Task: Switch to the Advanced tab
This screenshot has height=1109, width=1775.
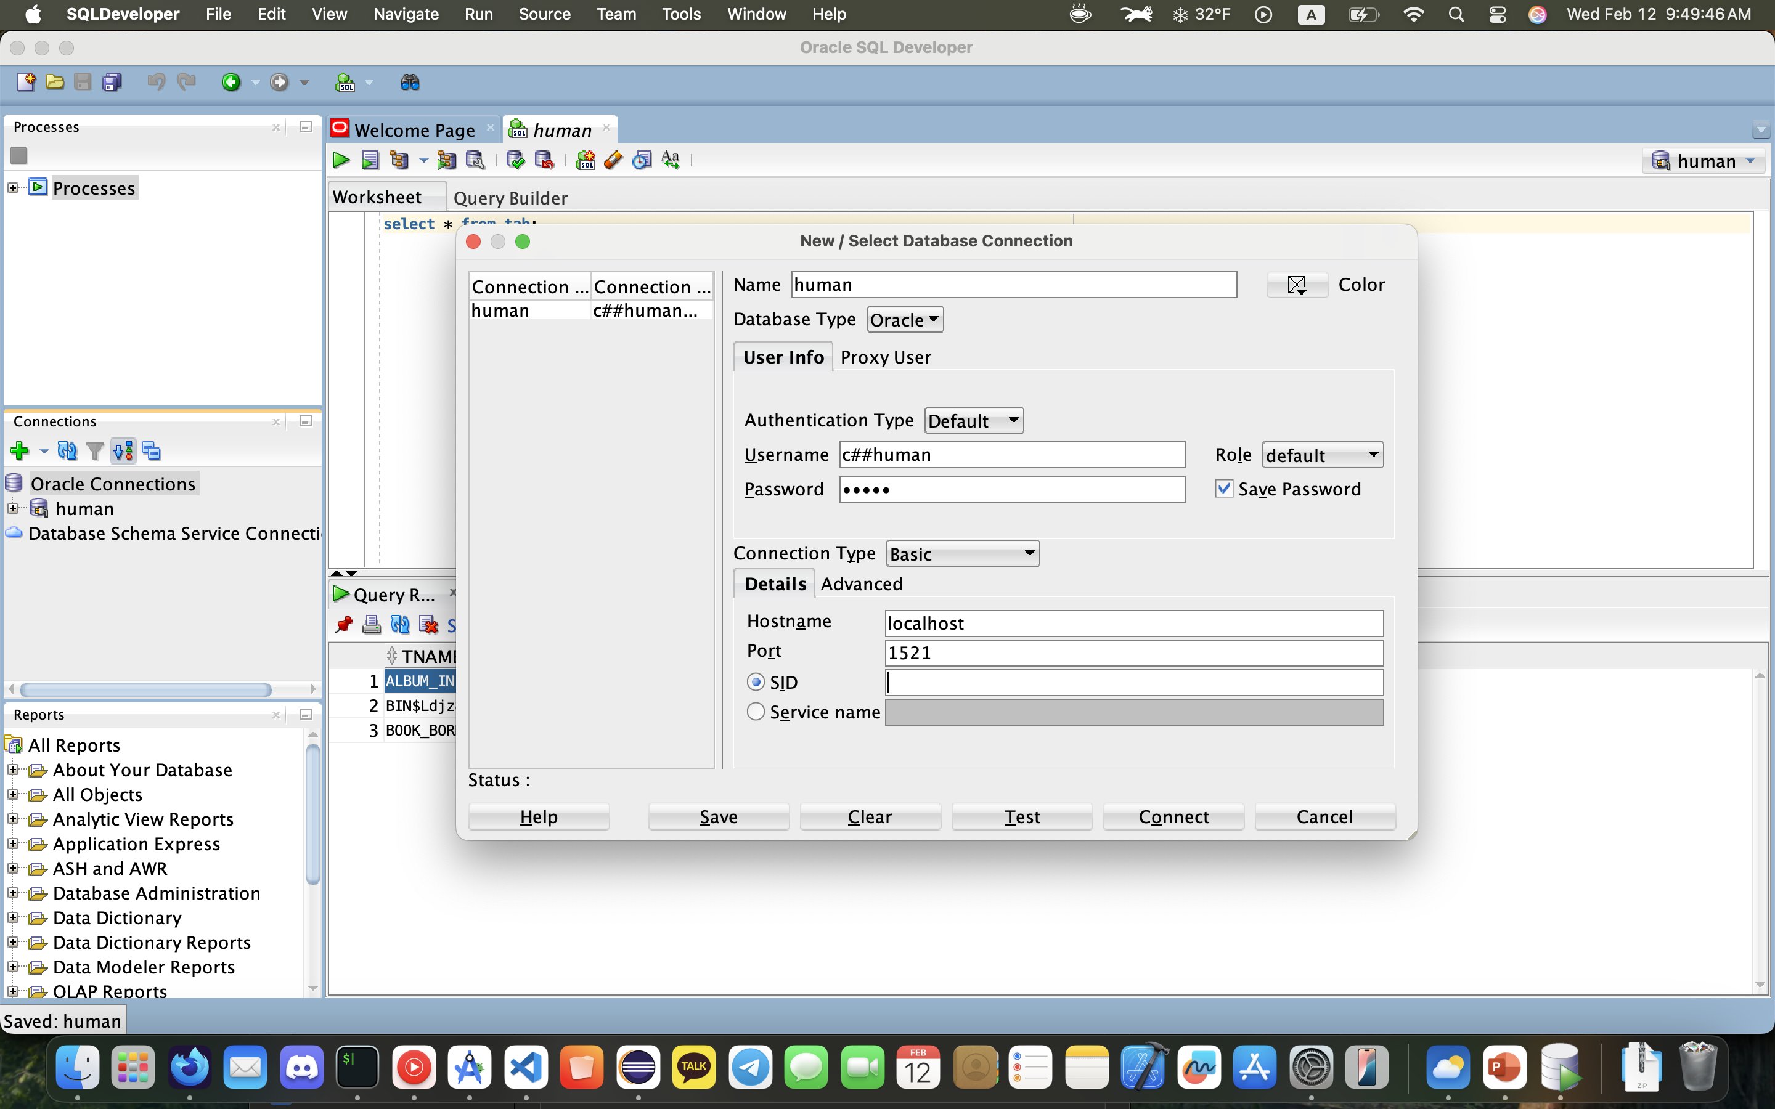Action: 861,584
